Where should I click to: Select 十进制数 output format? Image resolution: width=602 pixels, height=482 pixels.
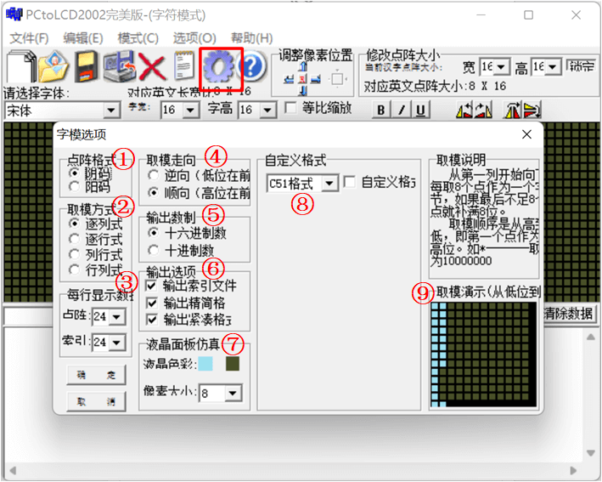[154, 250]
